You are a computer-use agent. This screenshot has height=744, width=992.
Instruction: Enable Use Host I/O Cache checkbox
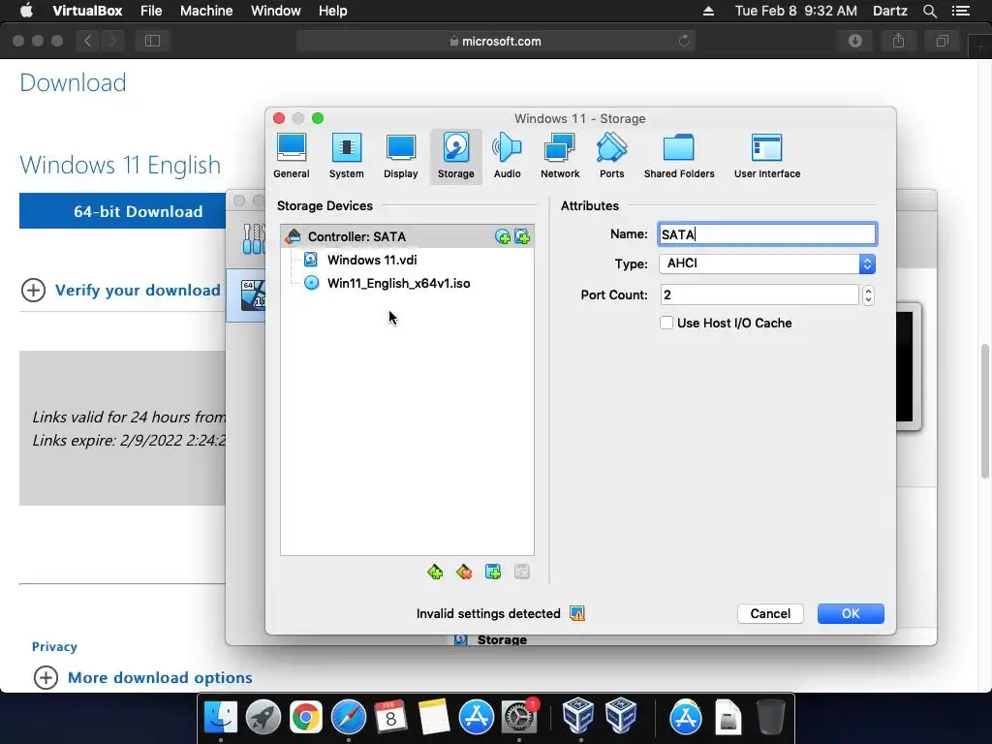click(666, 323)
